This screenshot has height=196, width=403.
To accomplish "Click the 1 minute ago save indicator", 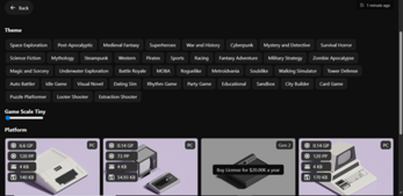I will coord(375,6).
